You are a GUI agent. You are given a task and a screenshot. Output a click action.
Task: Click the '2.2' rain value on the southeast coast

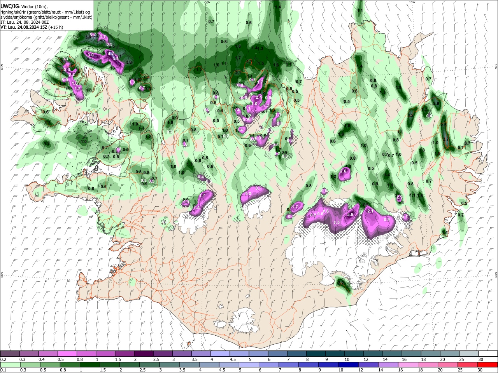[341, 283]
